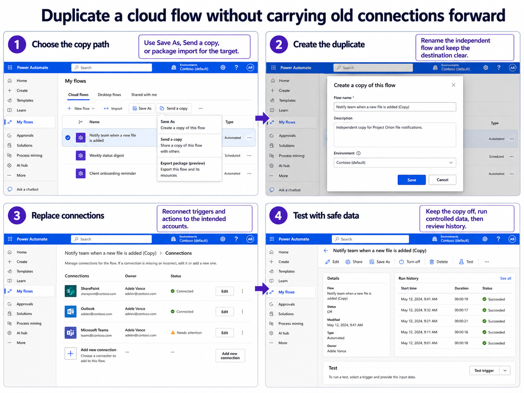Open the Outlook connection kebab menu
This screenshot has height=393, width=524.
pos(242,312)
